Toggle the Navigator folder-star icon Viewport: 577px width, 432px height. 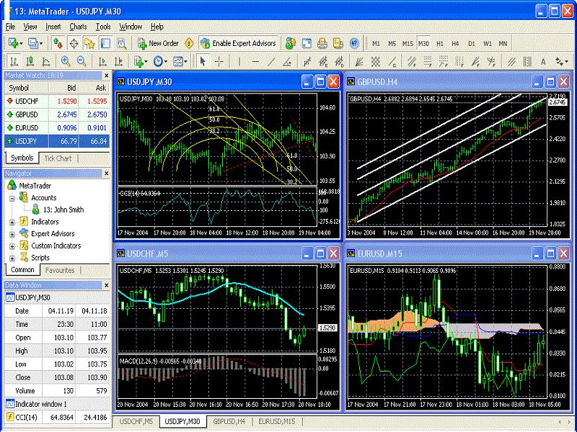[x=89, y=43]
